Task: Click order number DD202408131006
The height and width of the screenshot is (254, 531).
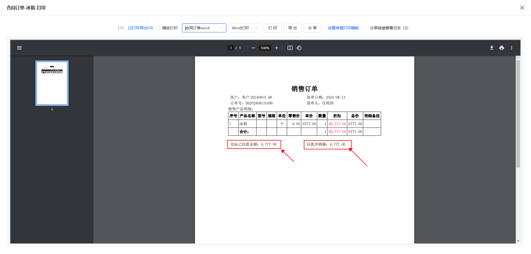Action: [x=259, y=103]
